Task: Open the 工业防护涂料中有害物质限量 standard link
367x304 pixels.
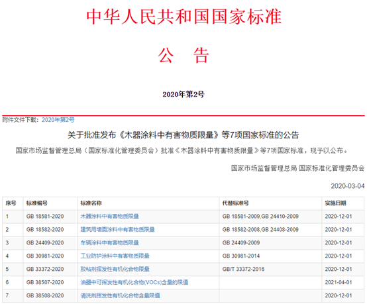Action: [115, 256]
